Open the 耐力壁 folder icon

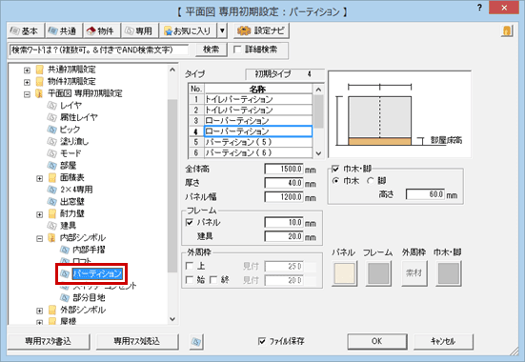tap(52, 213)
